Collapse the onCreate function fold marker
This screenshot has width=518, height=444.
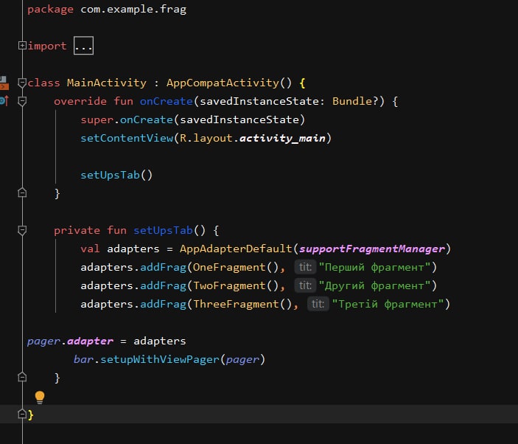point(22,101)
